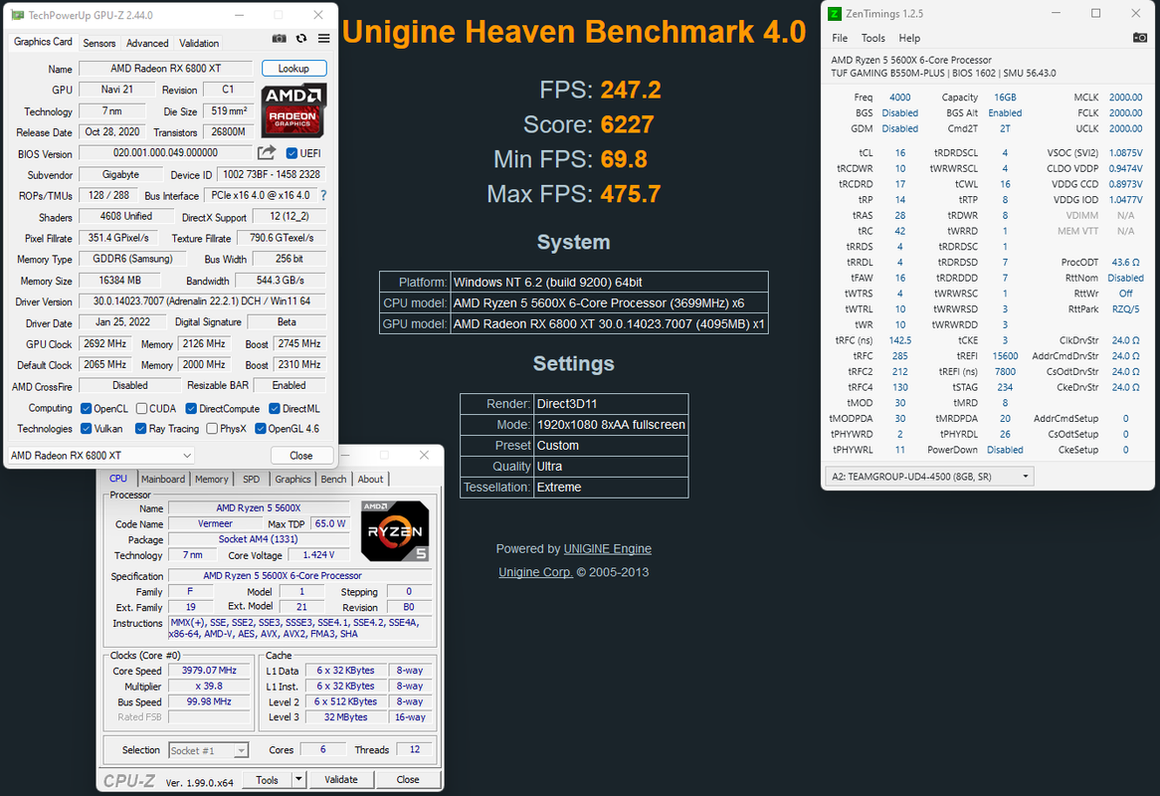Open the AMD Radeon RX 6800 XT GPU dropdown
The height and width of the screenshot is (796, 1160).
pyautogui.click(x=101, y=455)
